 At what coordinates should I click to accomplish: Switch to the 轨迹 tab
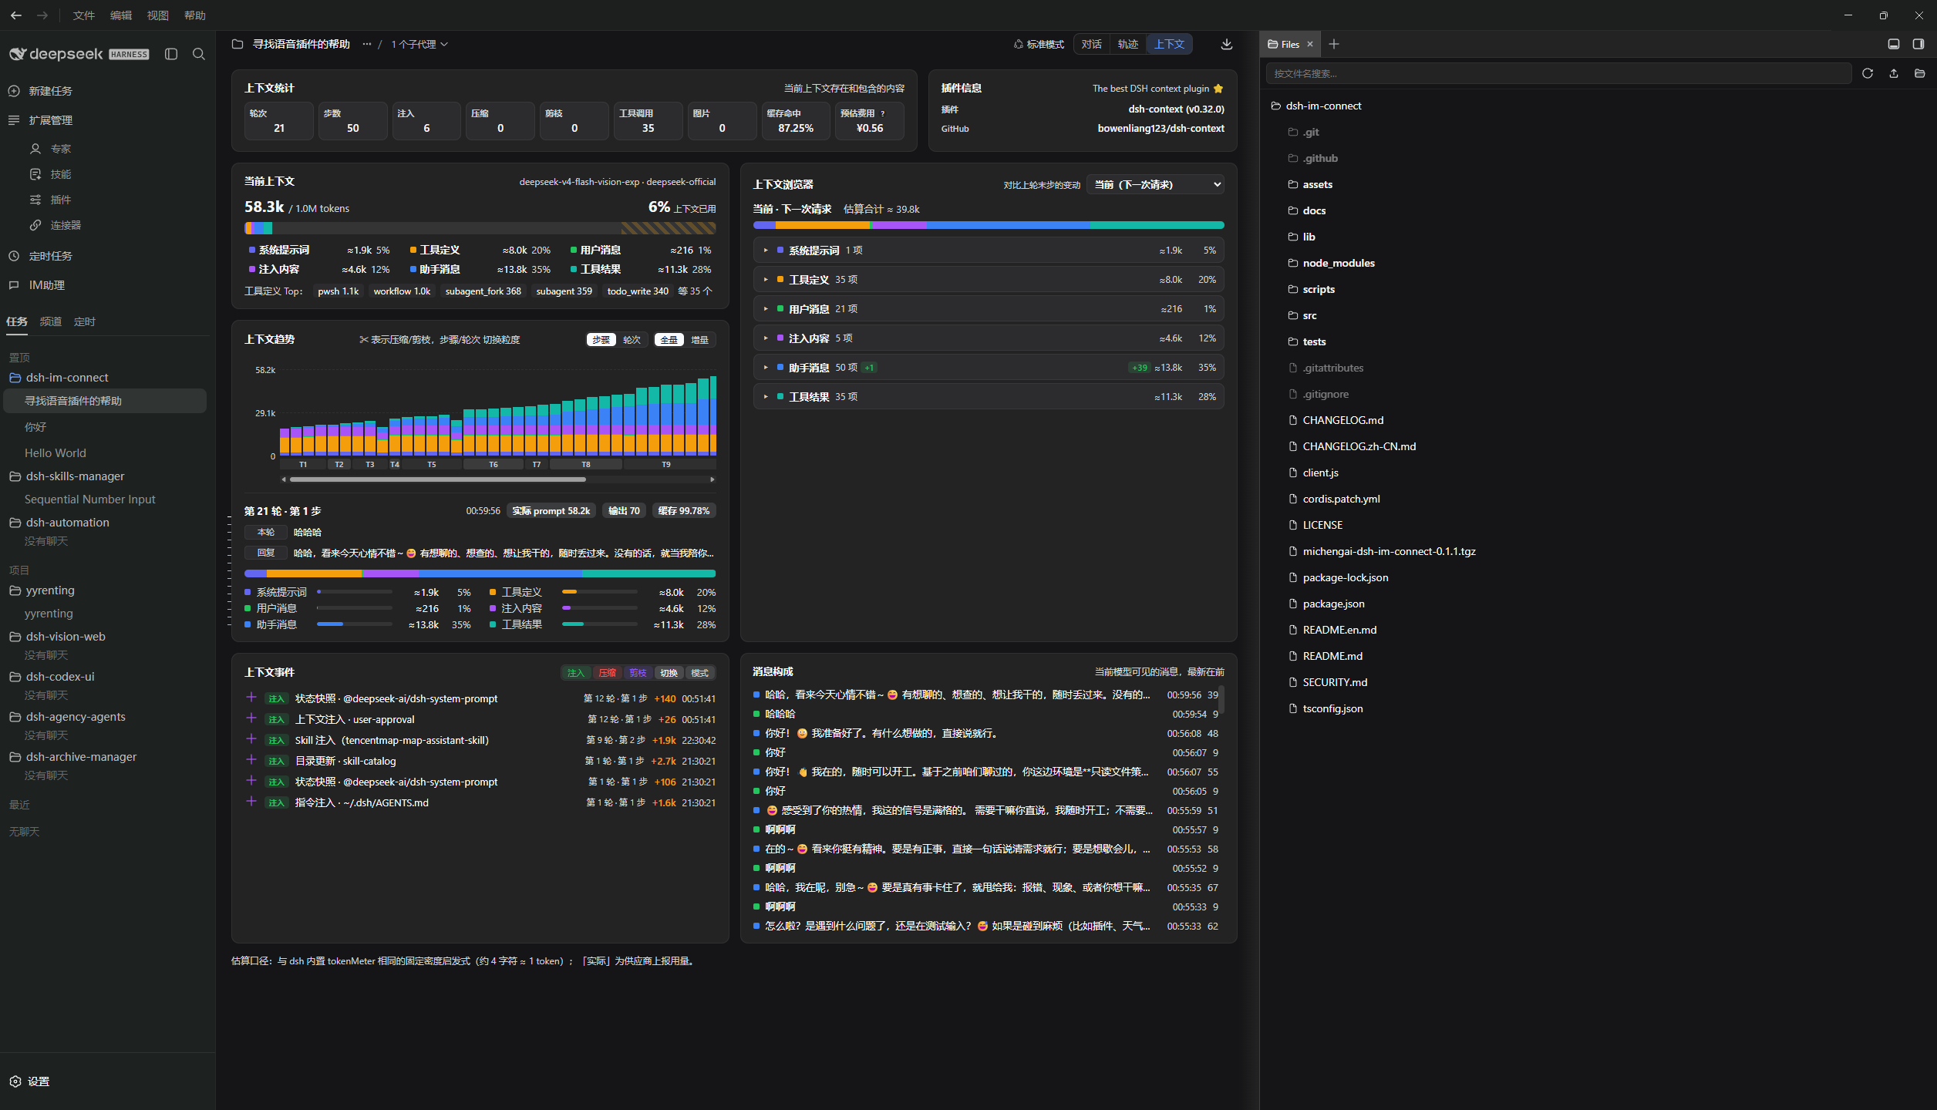click(x=1127, y=44)
